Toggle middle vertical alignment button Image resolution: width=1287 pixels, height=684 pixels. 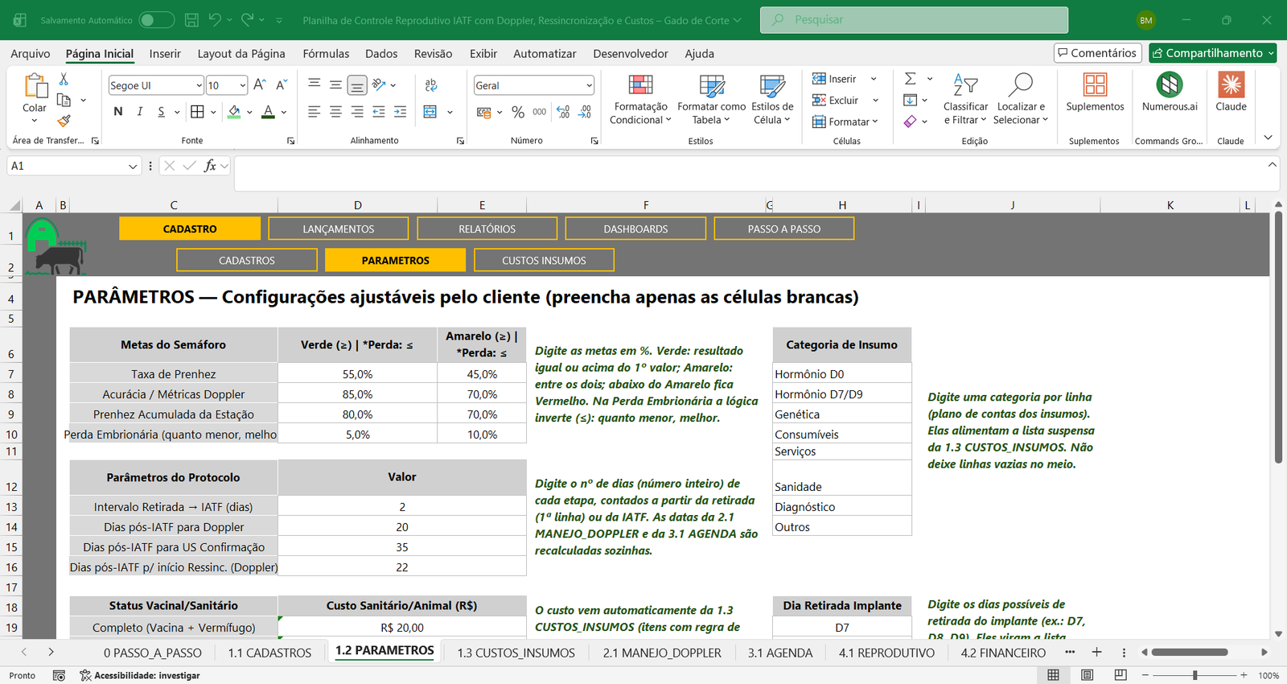[x=335, y=84]
